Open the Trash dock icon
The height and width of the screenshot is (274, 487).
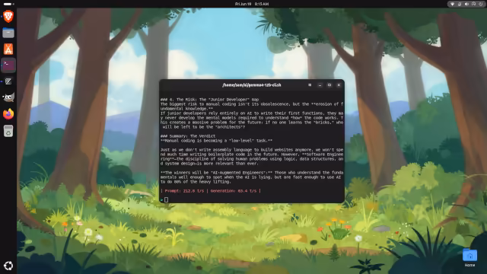(x=8, y=131)
